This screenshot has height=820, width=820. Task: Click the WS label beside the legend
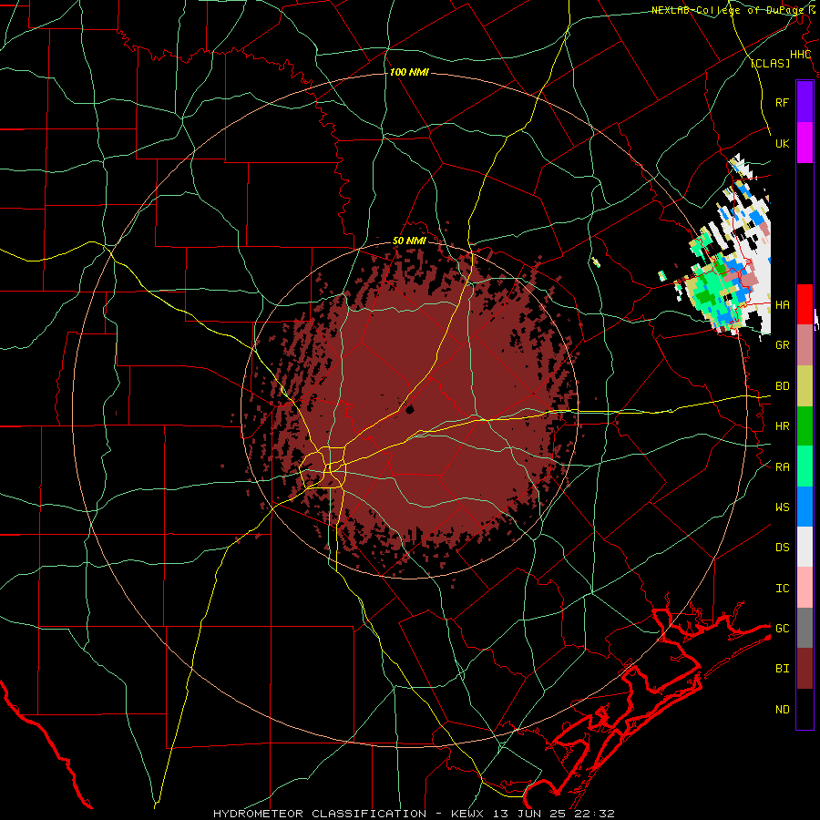coord(782,507)
